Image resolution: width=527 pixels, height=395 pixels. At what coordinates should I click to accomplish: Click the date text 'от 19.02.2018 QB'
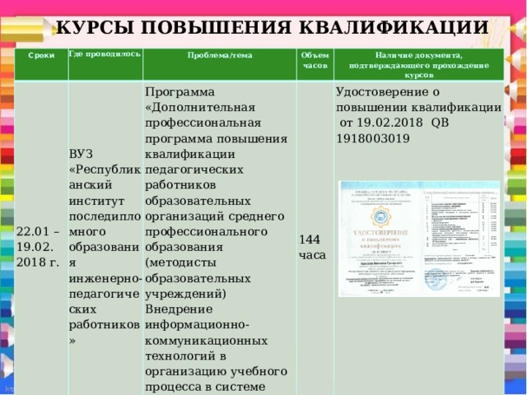(394, 123)
